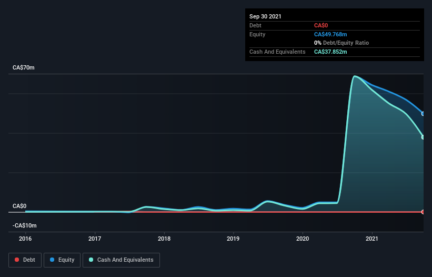Click the 2016 axis label
The width and height of the screenshot is (432, 277).
(25, 239)
